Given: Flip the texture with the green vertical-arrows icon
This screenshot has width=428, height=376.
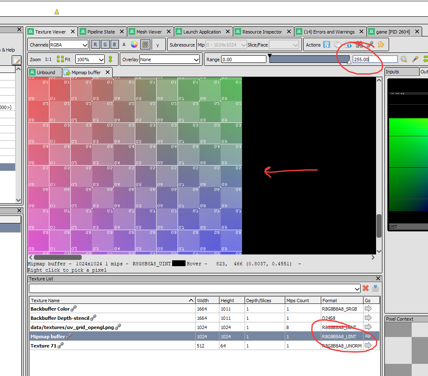Looking at the screenshot, I should coord(110,59).
